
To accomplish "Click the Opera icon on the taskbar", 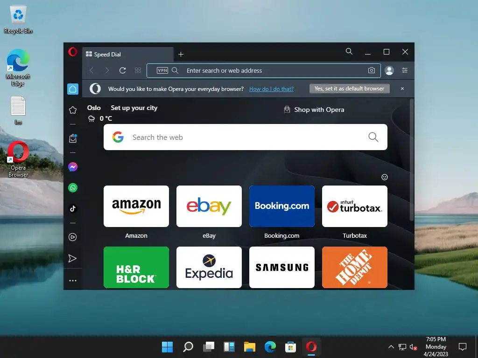I will tap(311, 347).
